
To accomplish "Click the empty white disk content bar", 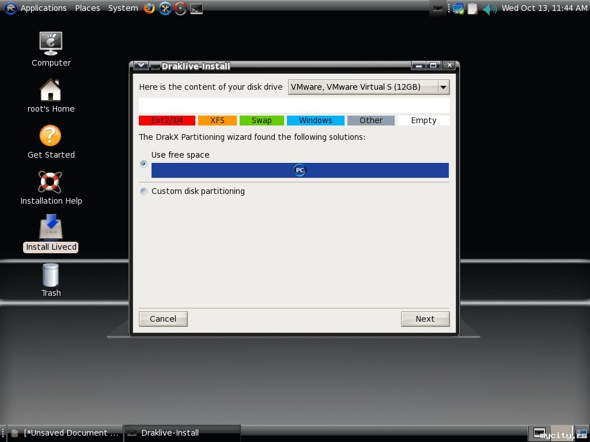I will (294, 105).
